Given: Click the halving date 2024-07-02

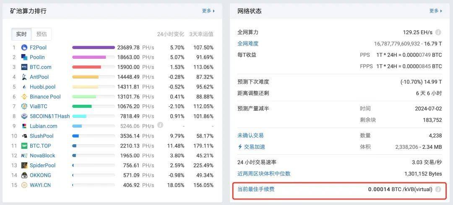Looking at the screenshot, I should tap(428, 109).
